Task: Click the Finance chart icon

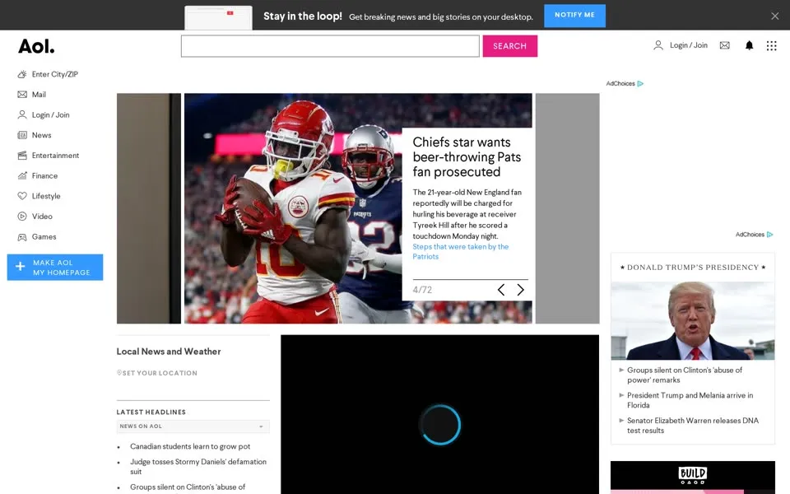Action: click(x=22, y=175)
